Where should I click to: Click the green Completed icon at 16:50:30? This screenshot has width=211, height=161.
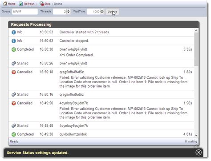click(14, 49)
